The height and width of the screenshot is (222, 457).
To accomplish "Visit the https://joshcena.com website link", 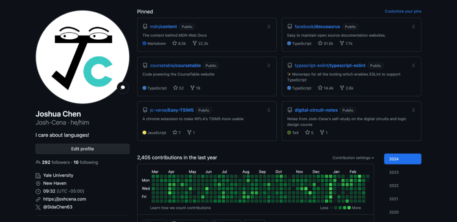I will [64, 199].
